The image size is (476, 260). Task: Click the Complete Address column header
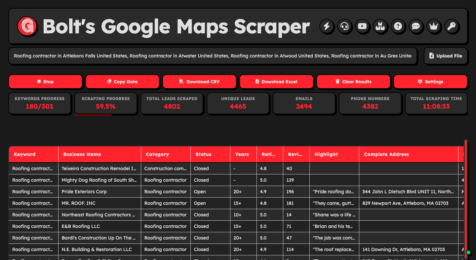[409, 154]
